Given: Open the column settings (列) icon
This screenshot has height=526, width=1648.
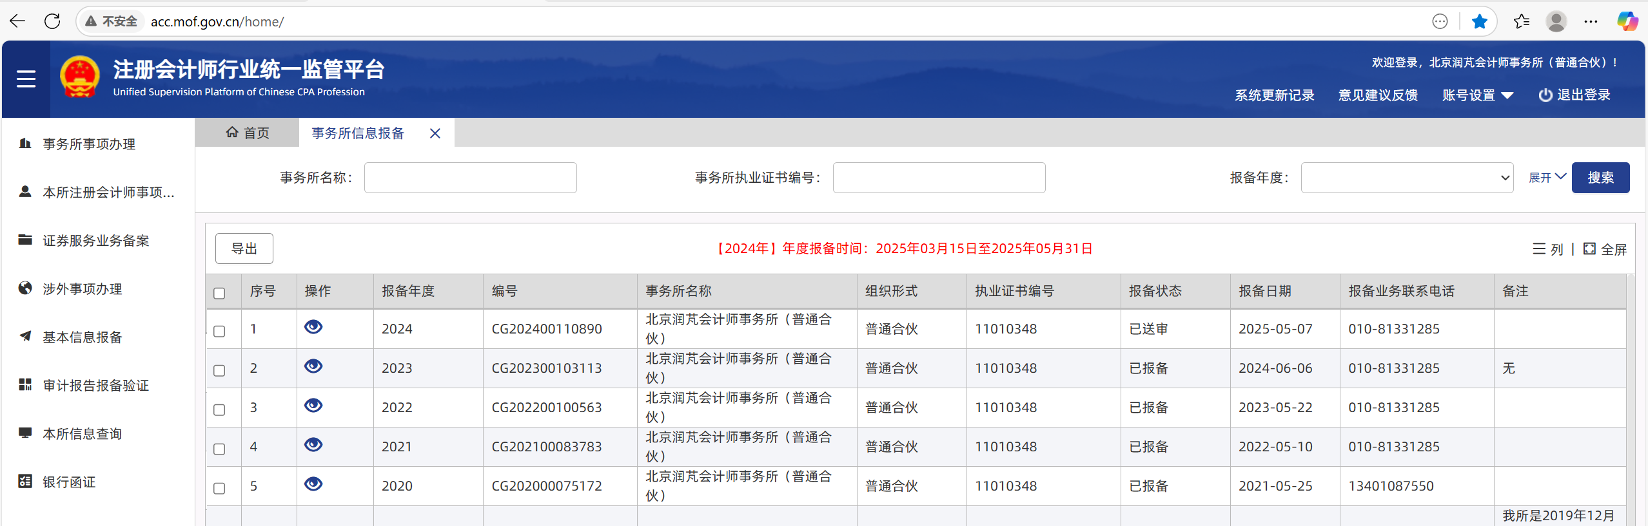Looking at the screenshot, I should tap(1539, 249).
